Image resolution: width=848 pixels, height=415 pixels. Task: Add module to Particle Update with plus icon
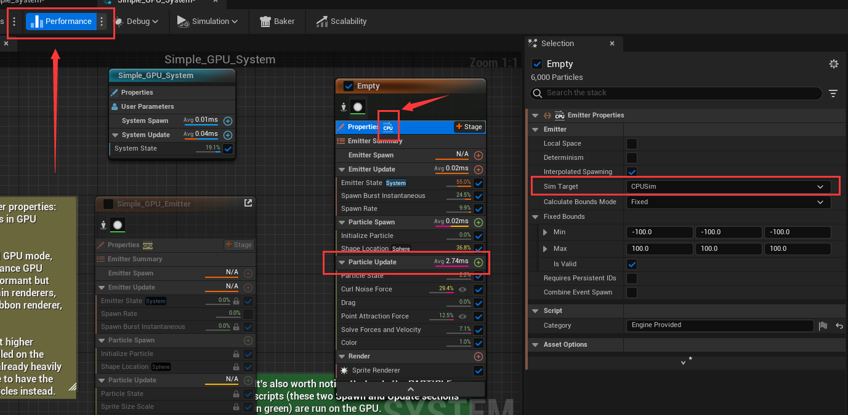(479, 263)
